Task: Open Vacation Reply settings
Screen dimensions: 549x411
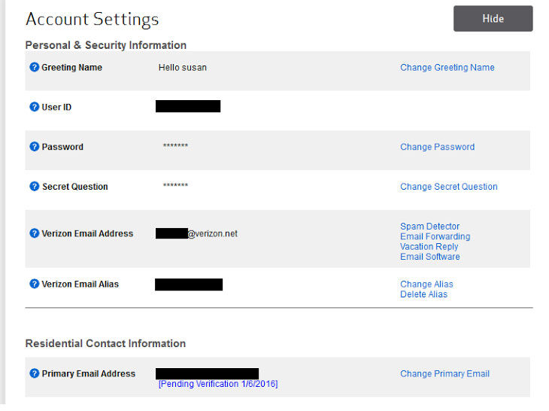Action: point(429,247)
